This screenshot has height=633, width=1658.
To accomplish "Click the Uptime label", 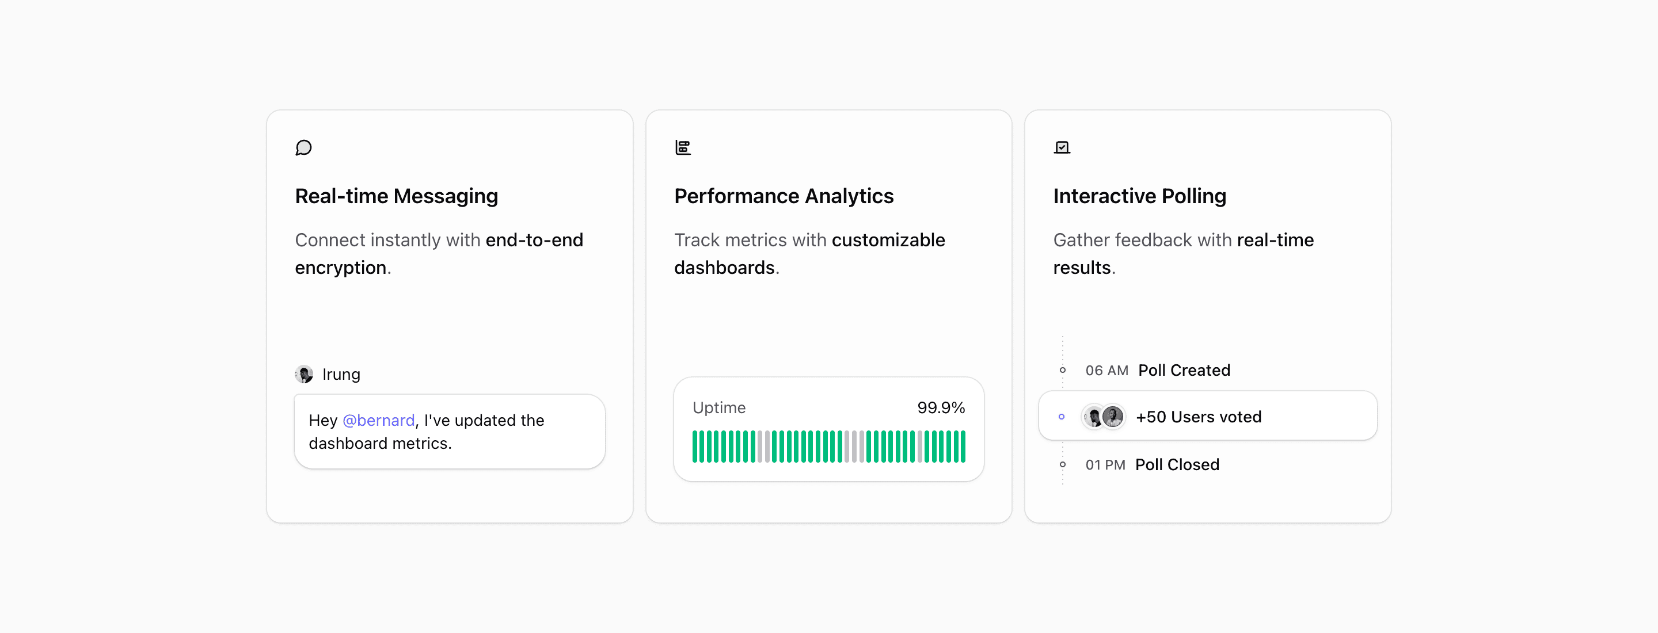I will point(718,407).
